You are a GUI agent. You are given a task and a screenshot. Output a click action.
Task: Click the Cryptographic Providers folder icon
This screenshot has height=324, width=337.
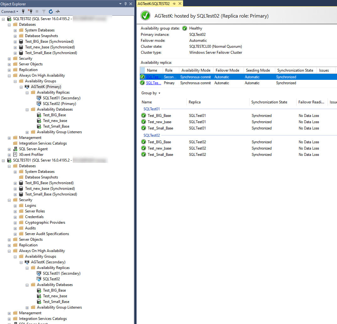(21, 222)
